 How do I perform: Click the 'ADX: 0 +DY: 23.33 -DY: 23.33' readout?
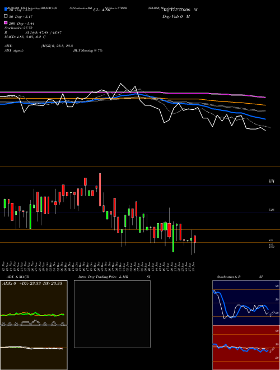tap(32, 283)
